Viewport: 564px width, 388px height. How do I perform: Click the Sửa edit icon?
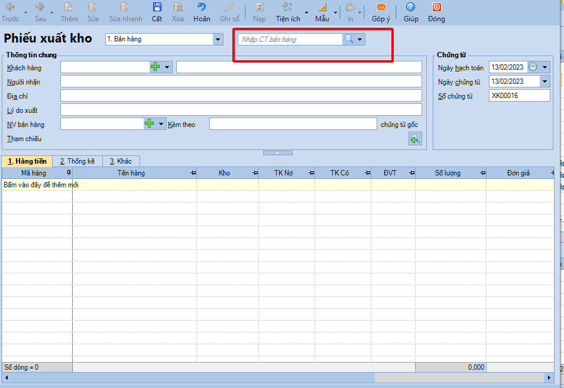93,7
